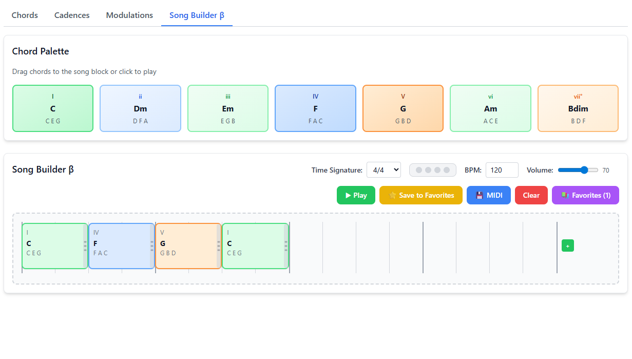
Task: Play the Em chord tile
Action: click(228, 108)
